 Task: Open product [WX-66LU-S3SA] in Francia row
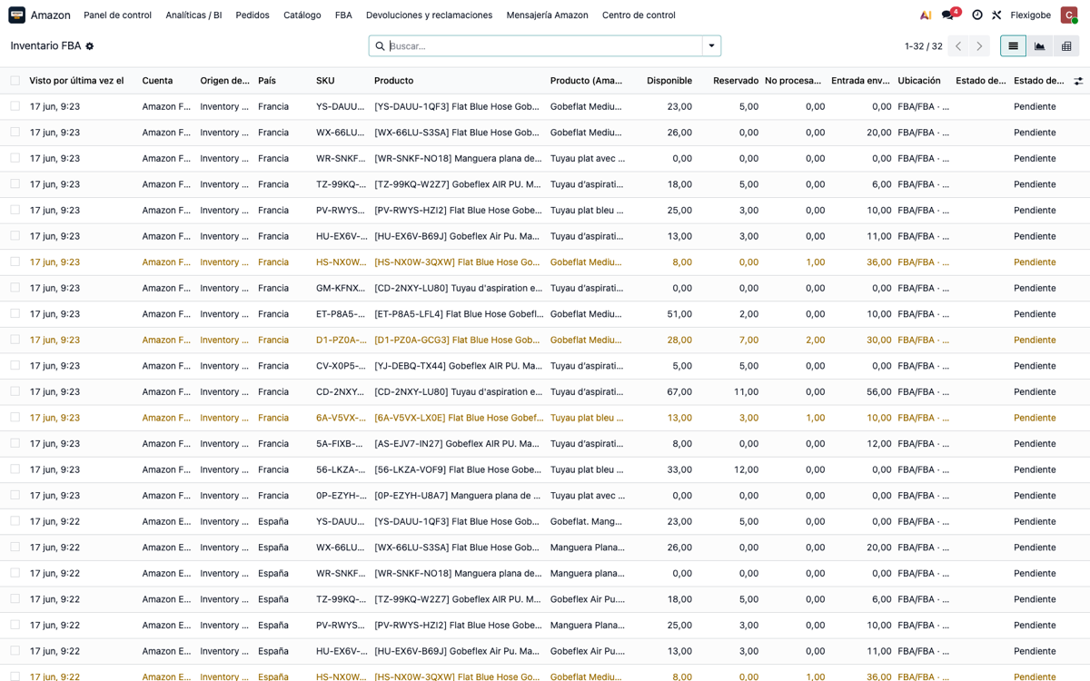(x=459, y=133)
